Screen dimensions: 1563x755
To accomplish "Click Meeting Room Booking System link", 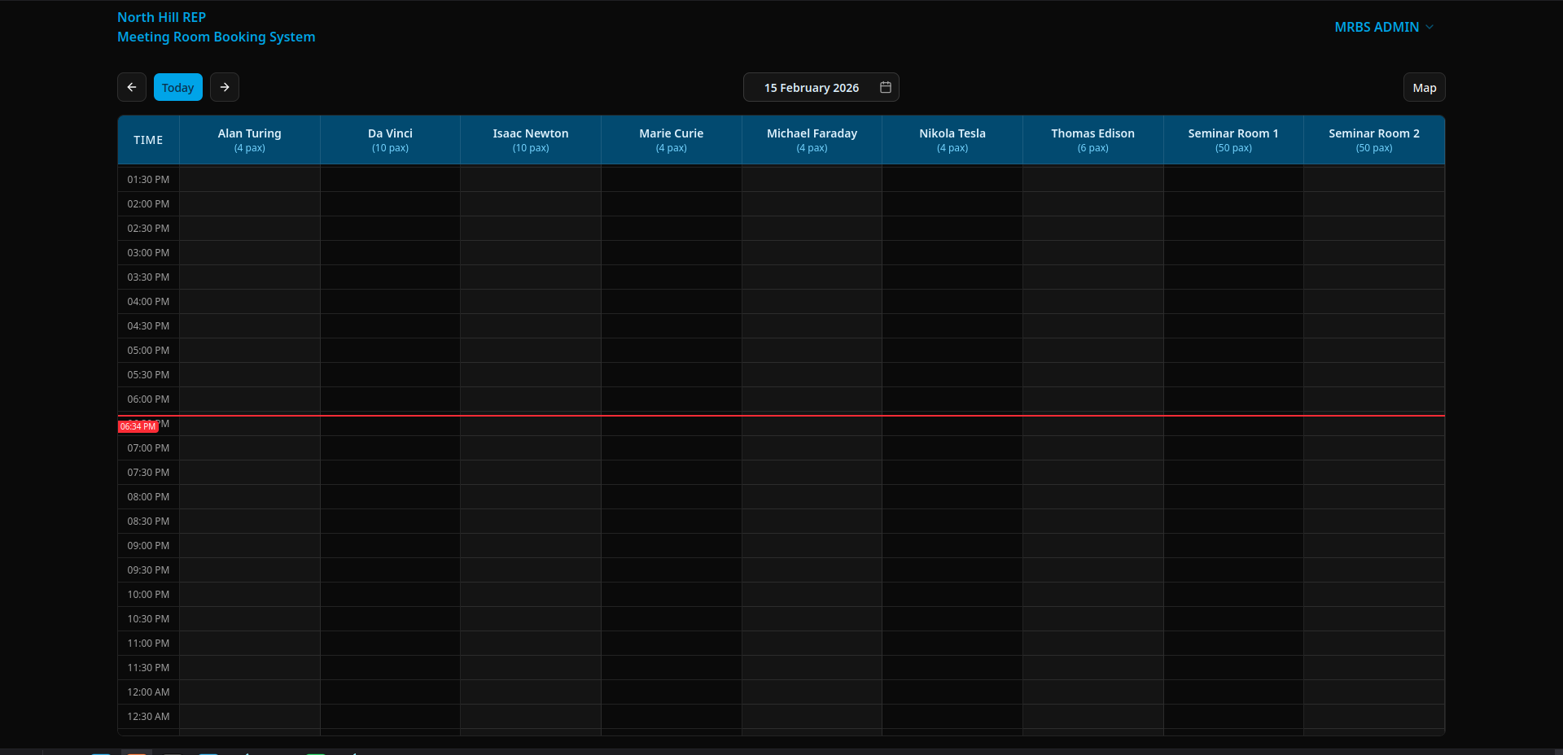I will (216, 37).
